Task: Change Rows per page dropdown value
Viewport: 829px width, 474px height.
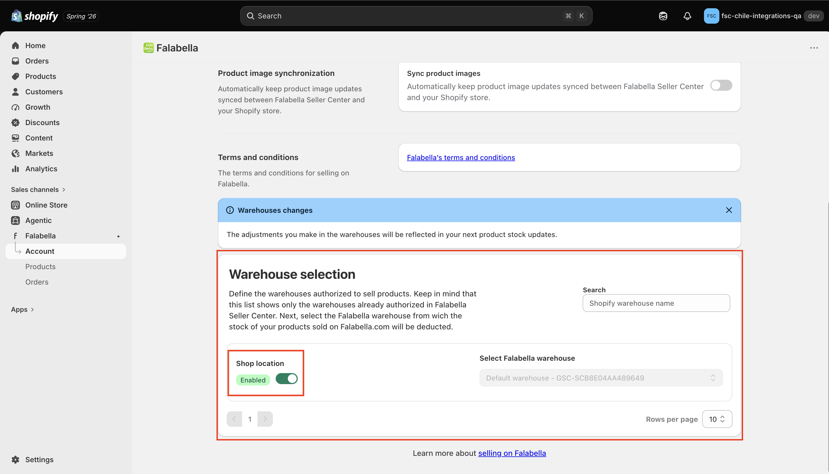Action: click(x=717, y=419)
